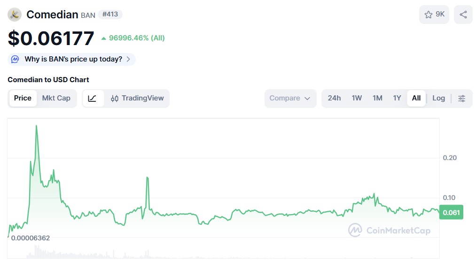Expand the chevron after price question
This screenshot has height=261, width=476.
[128, 59]
